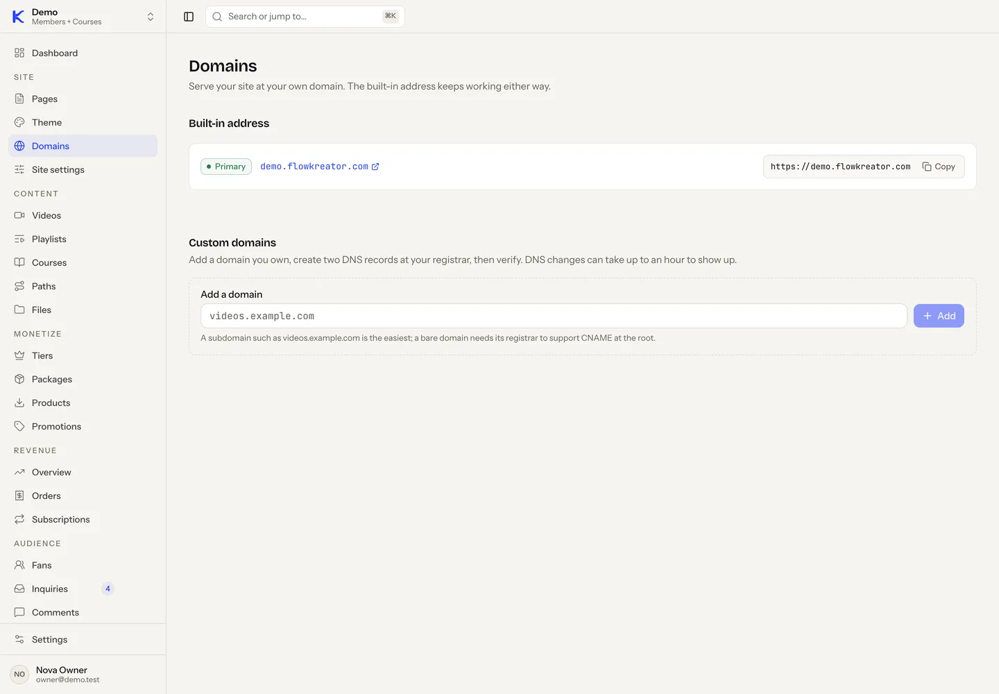Click the Custom domains heading
Screen dimensions: 999x694
tap(232, 243)
